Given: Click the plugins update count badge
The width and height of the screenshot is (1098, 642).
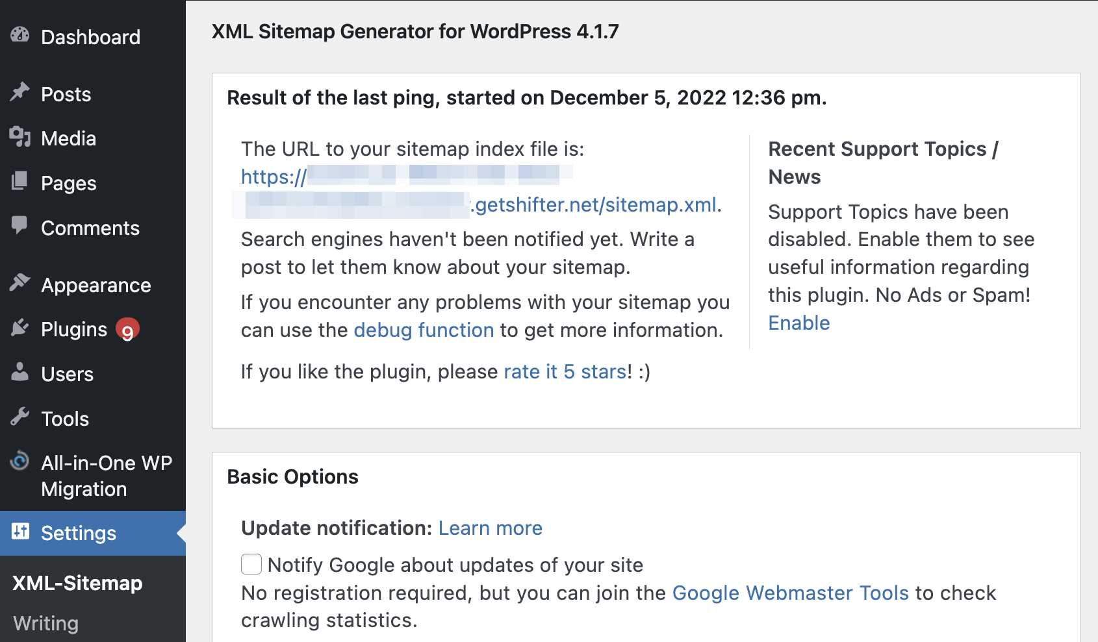Looking at the screenshot, I should 127,330.
